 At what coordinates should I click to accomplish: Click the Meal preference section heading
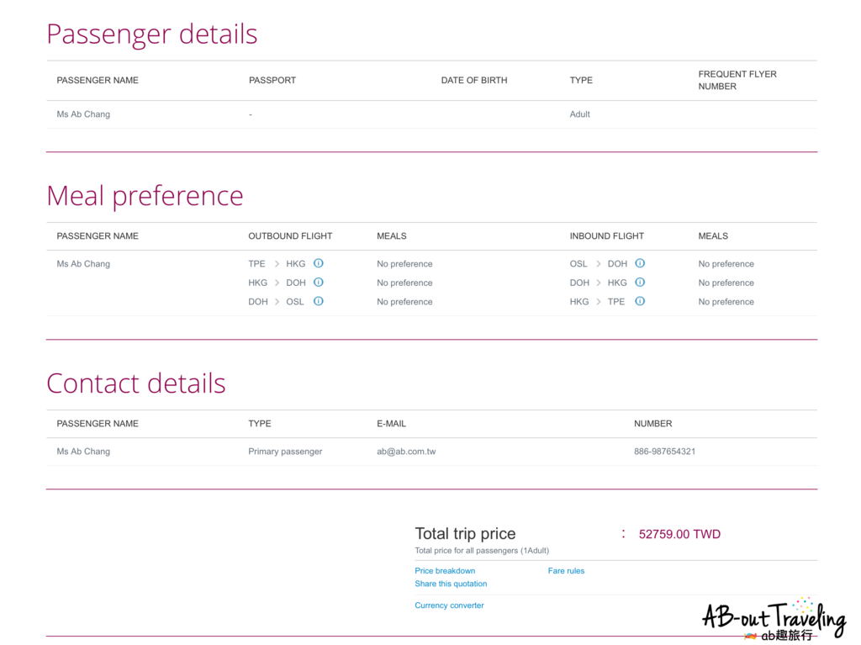click(145, 196)
